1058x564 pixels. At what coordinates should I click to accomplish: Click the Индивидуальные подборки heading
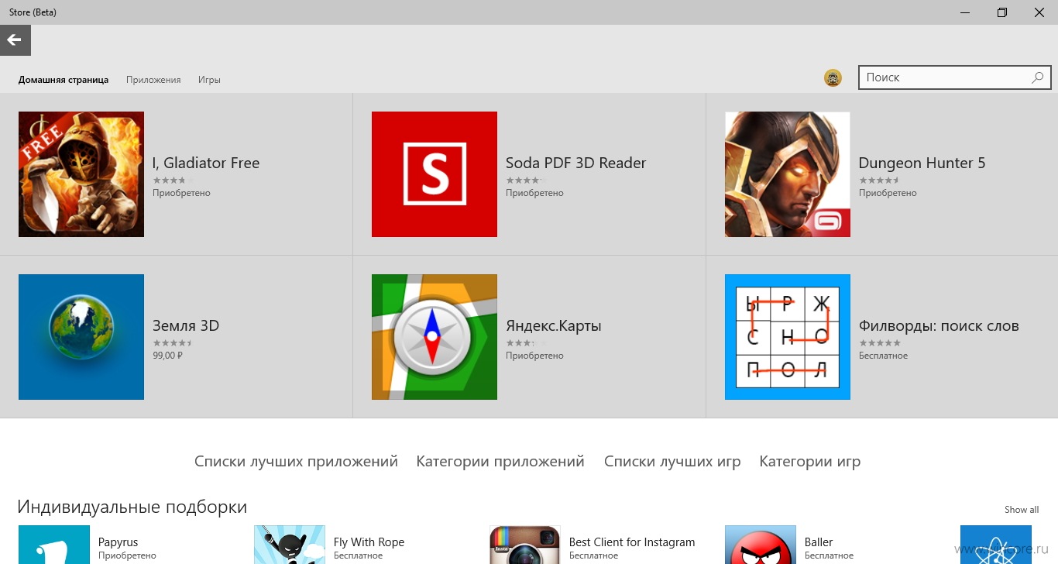[132, 507]
